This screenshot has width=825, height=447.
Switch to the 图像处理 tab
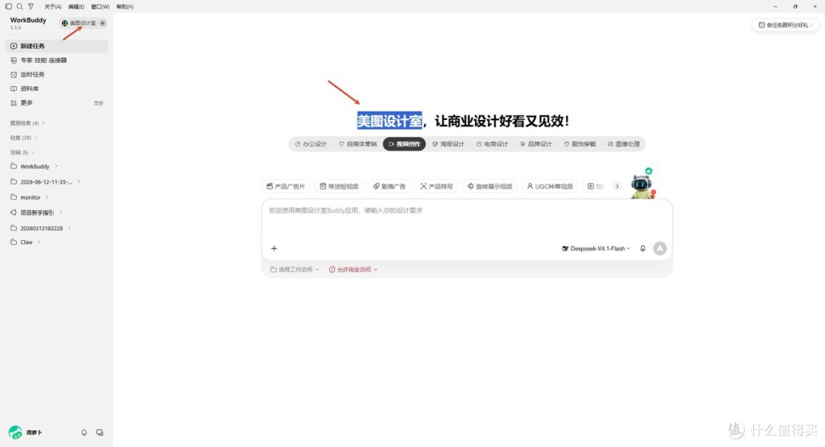(x=624, y=144)
